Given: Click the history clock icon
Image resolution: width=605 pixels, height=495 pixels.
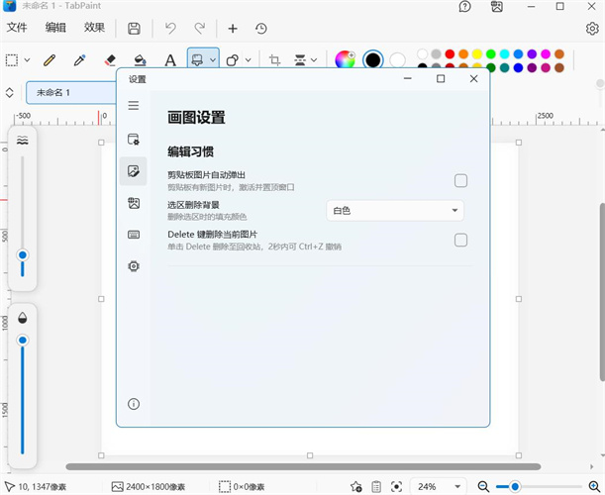Looking at the screenshot, I should [261, 29].
